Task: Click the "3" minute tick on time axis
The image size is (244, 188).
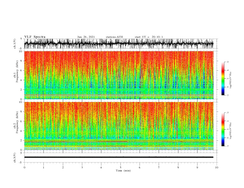Action: pyautogui.click(x=82, y=167)
